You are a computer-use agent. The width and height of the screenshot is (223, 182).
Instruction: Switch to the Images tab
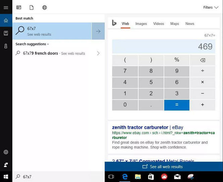(x=141, y=24)
